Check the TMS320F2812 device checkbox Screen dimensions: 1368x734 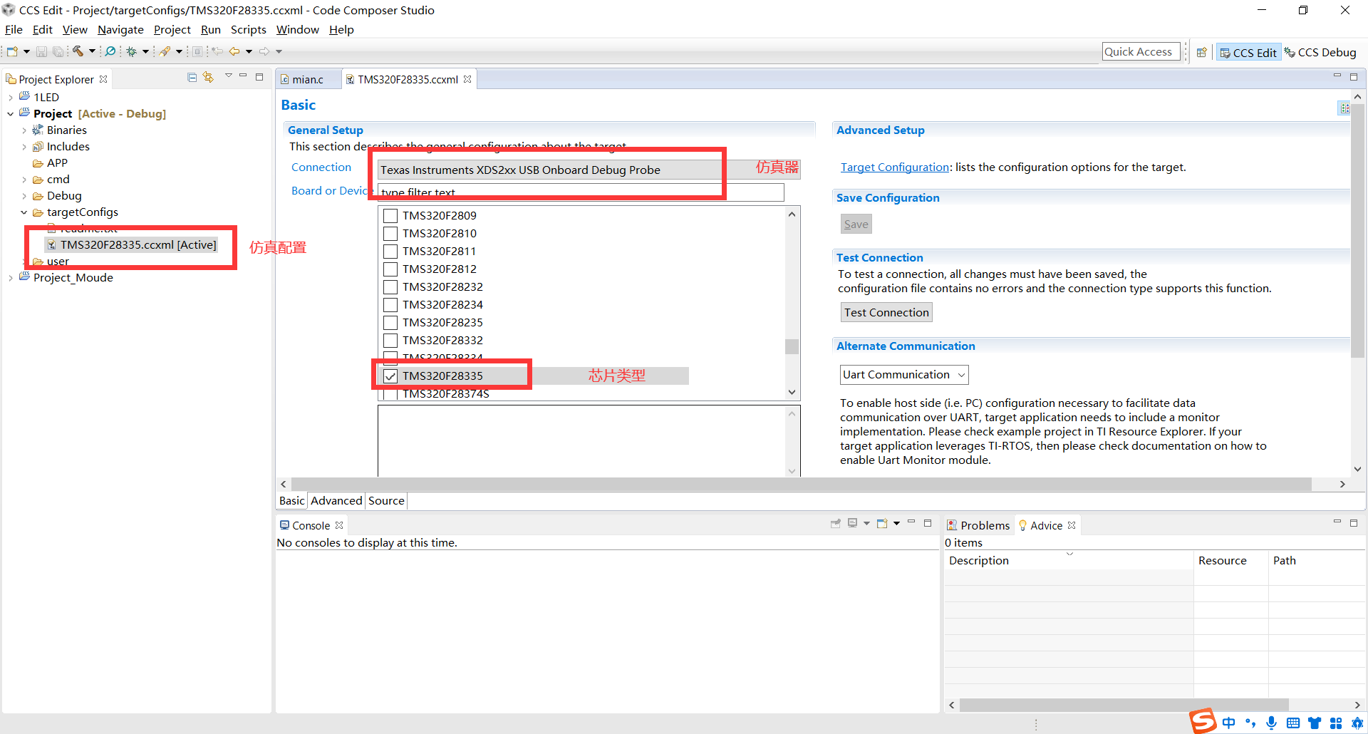(x=390, y=269)
